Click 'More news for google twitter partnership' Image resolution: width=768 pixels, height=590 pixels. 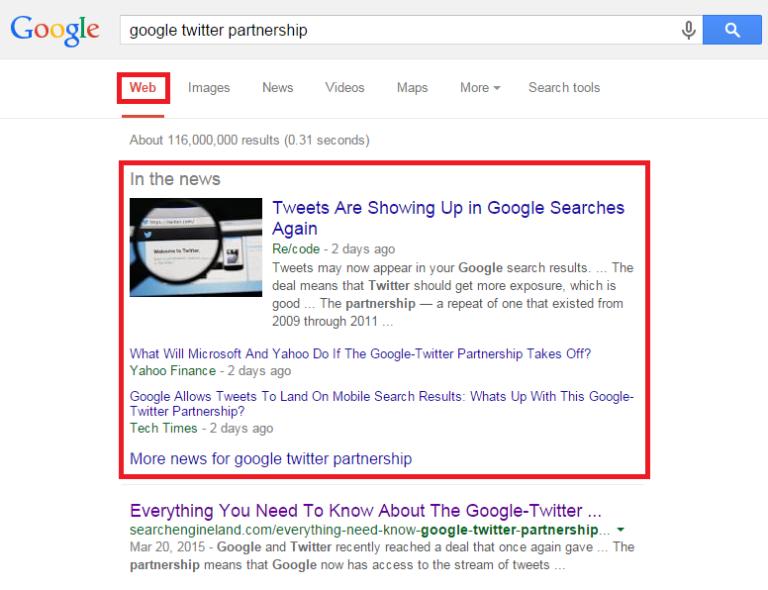(x=271, y=459)
